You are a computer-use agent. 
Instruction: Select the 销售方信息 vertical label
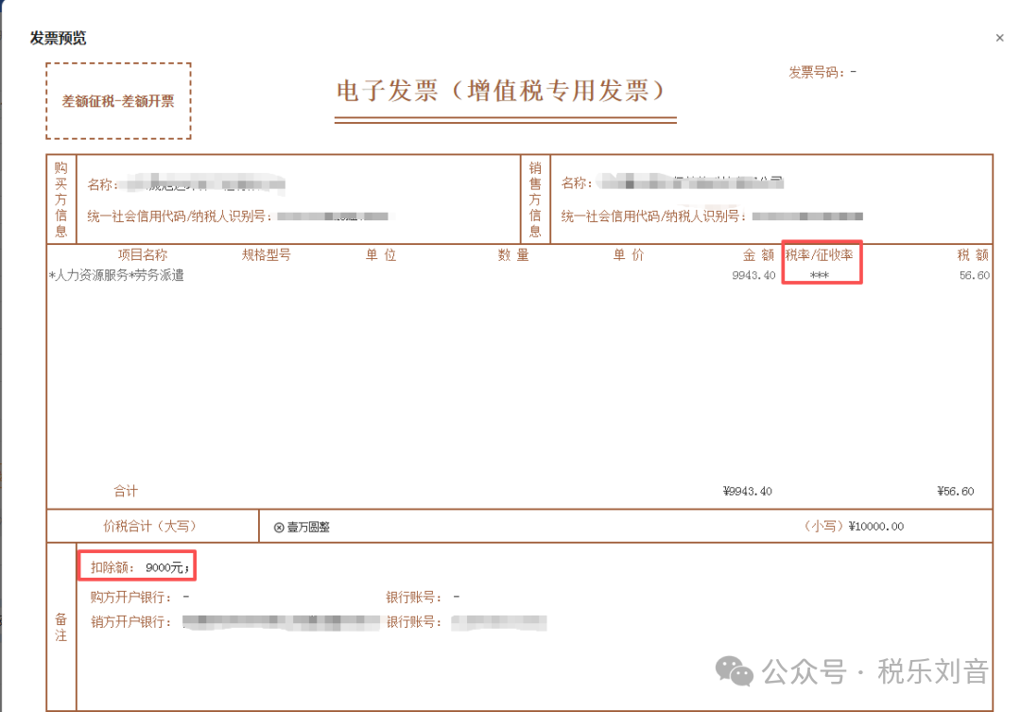coord(535,200)
